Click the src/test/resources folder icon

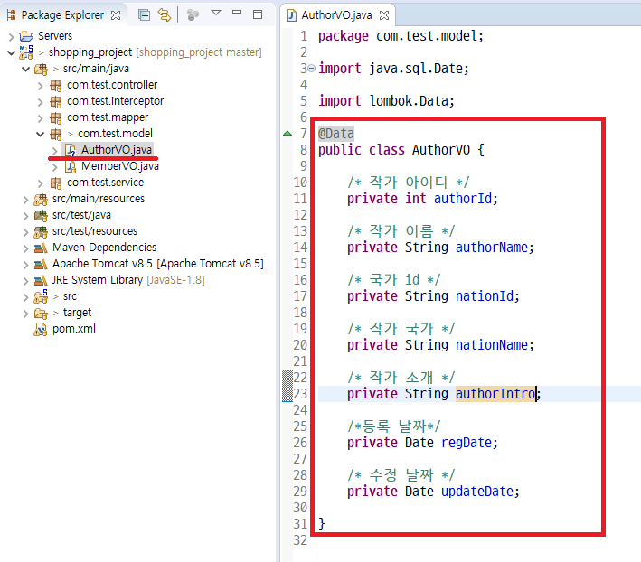click(x=41, y=232)
